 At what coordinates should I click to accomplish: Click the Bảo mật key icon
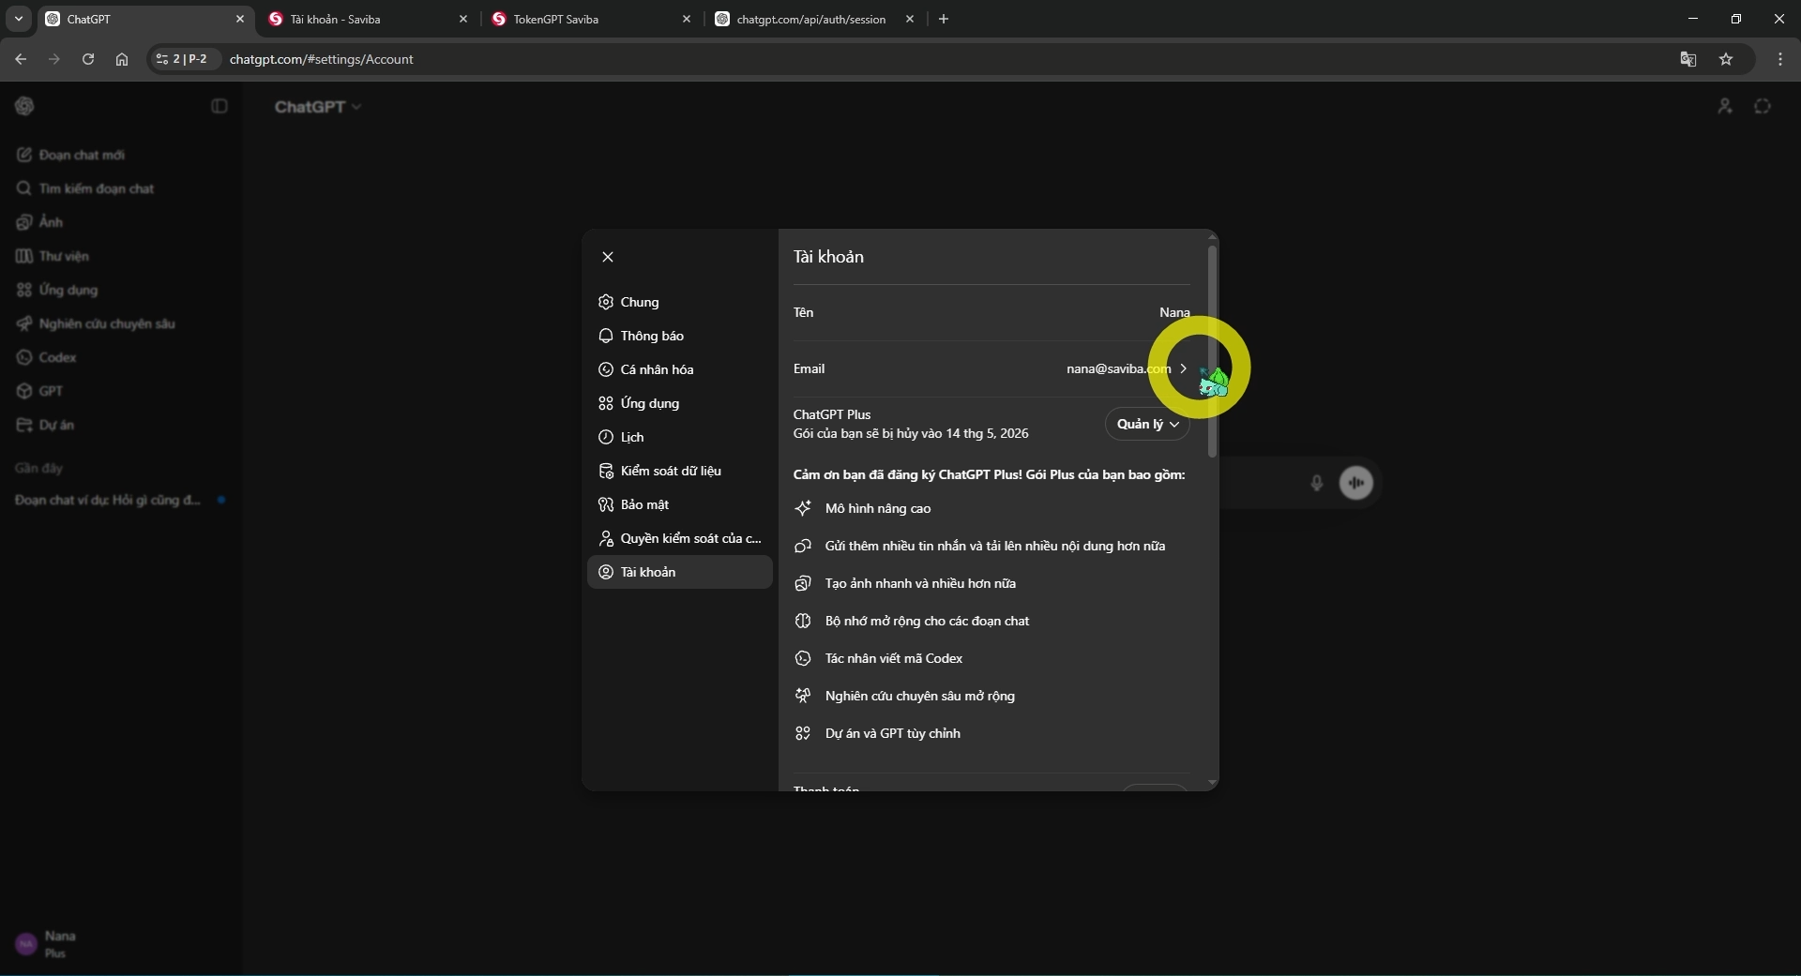point(606,504)
